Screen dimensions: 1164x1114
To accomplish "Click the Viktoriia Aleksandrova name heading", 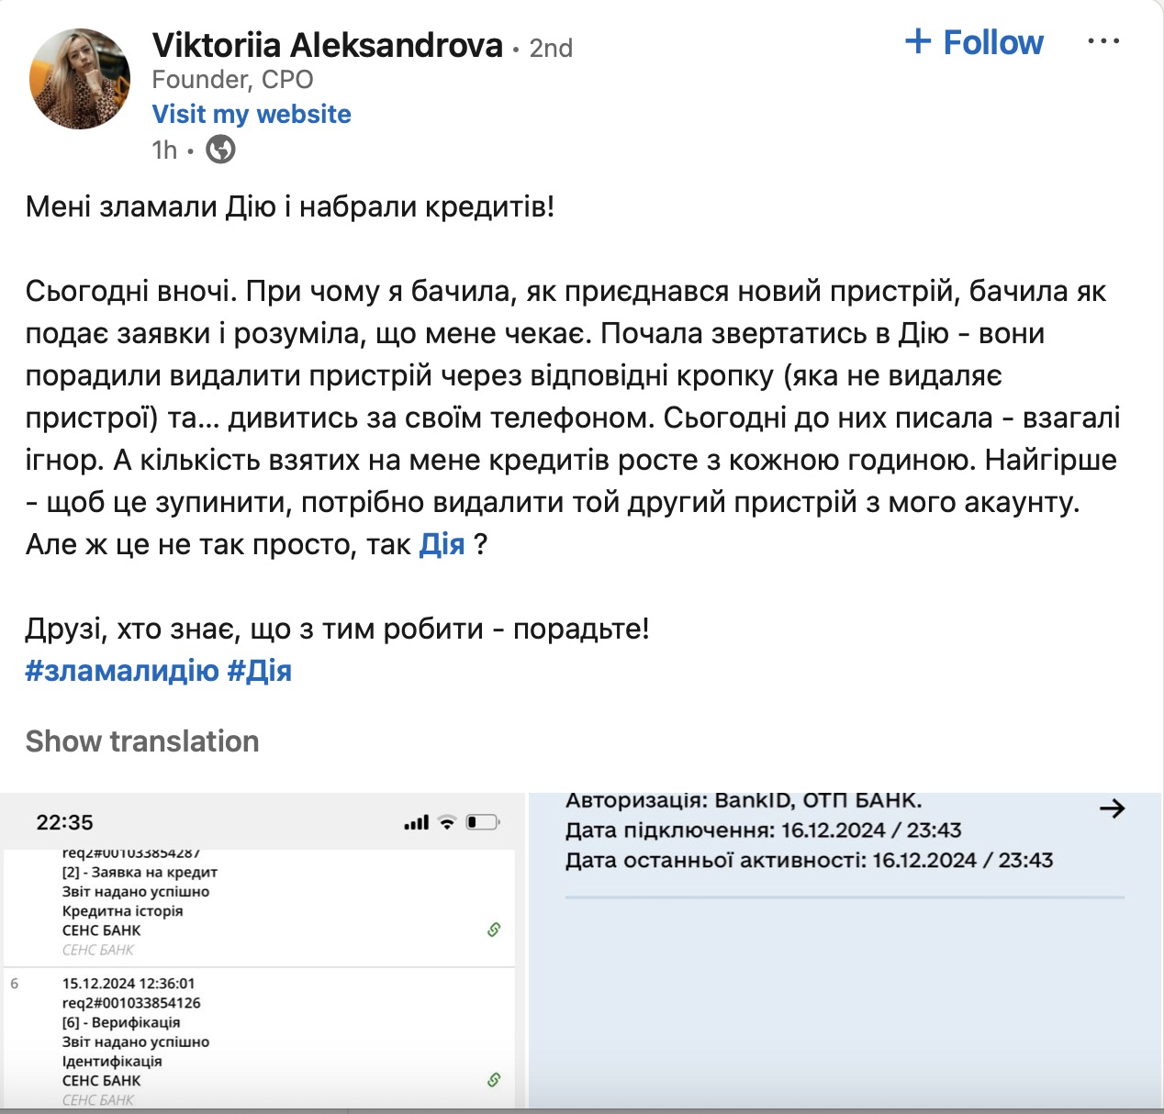I will click(328, 45).
